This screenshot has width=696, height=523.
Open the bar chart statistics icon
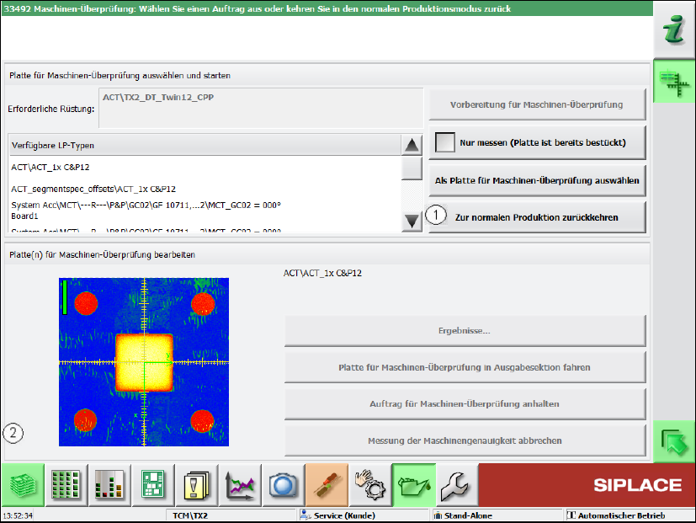coord(109,485)
